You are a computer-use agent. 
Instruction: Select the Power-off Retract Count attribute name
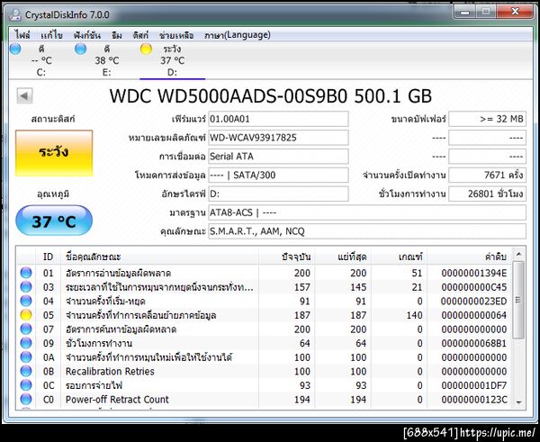tap(117, 400)
